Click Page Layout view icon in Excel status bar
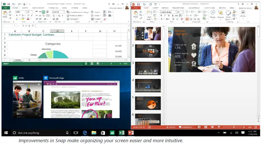The height and width of the screenshot is (144, 264). (92, 64)
